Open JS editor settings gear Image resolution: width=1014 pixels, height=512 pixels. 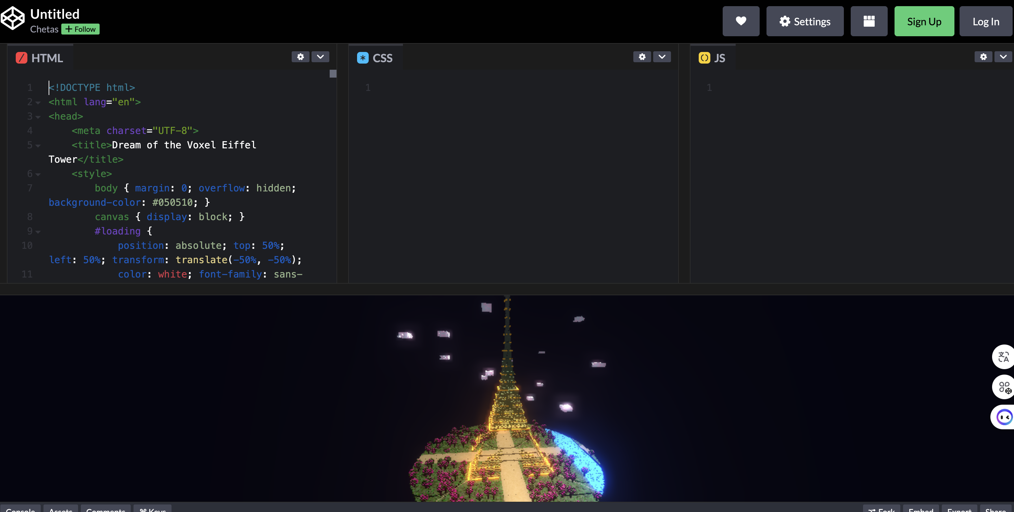(983, 57)
